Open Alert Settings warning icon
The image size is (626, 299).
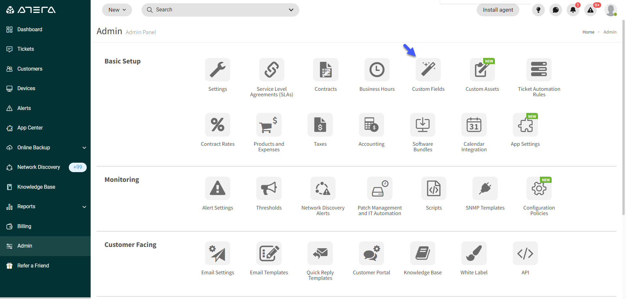click(217, 188)
